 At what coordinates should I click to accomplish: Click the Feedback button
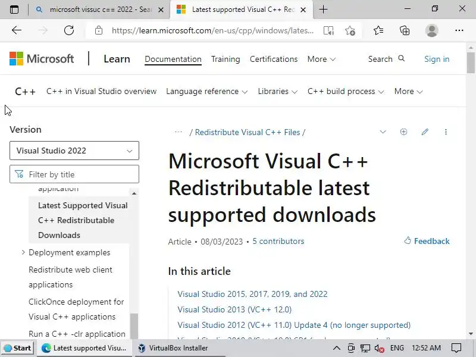pos(427,241)
